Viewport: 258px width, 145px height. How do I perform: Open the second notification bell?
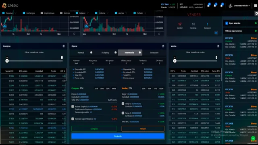click(215, 6)
